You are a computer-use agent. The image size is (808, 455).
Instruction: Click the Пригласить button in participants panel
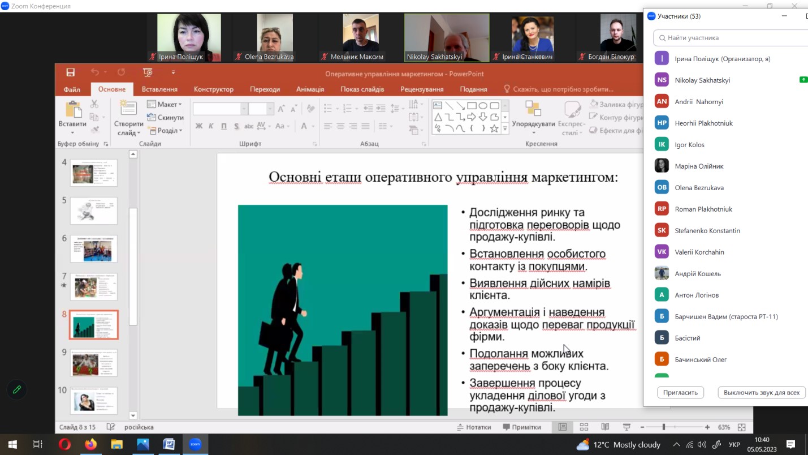[681, 392]
